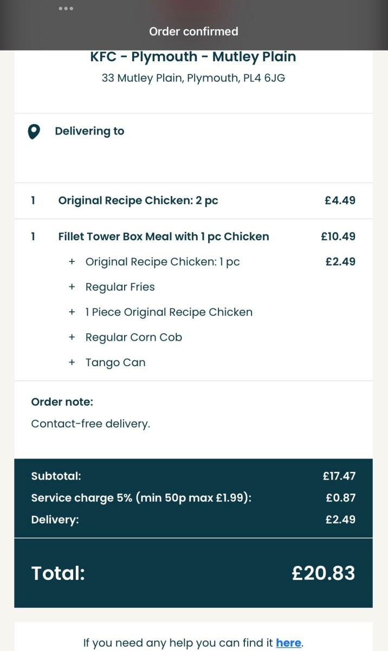Click the £10.49 box meal price

point(338,237)
